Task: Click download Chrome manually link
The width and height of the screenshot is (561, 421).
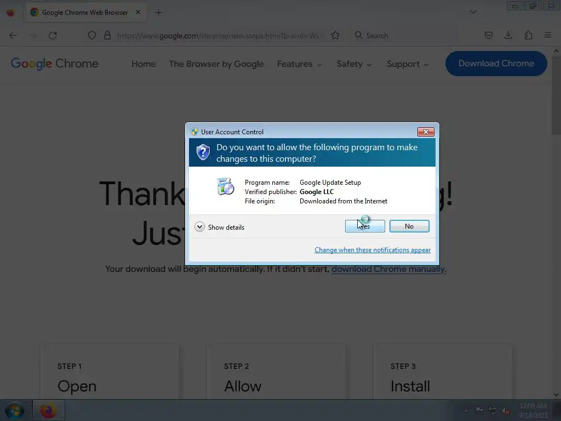Action: [x=388, y=269]
